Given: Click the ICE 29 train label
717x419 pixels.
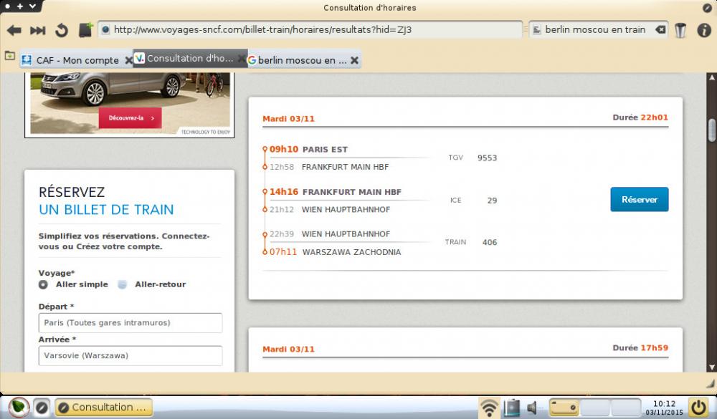Looking at the screenshot, I should pos(473,200).
